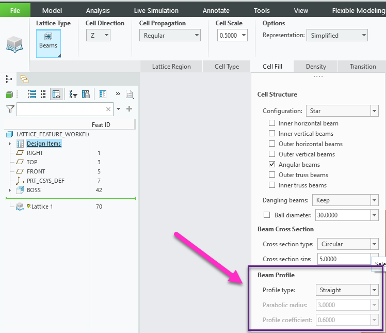
Task: Open tree filters icon
Action: 73,94
